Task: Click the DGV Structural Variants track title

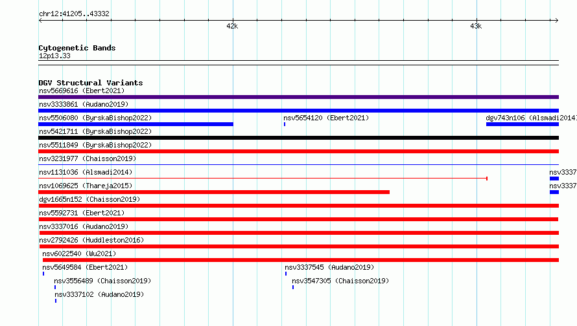Action: point(91,83)
